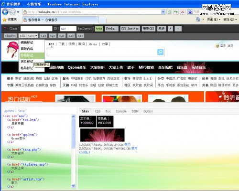Stop loading with the red X icon
The width and height of the screenshot is (239, 191).
coord(183,12)
